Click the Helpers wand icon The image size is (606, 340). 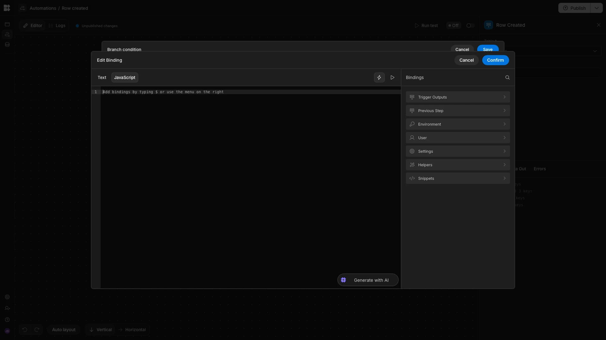pyautogui.click(x=412, y=165)
